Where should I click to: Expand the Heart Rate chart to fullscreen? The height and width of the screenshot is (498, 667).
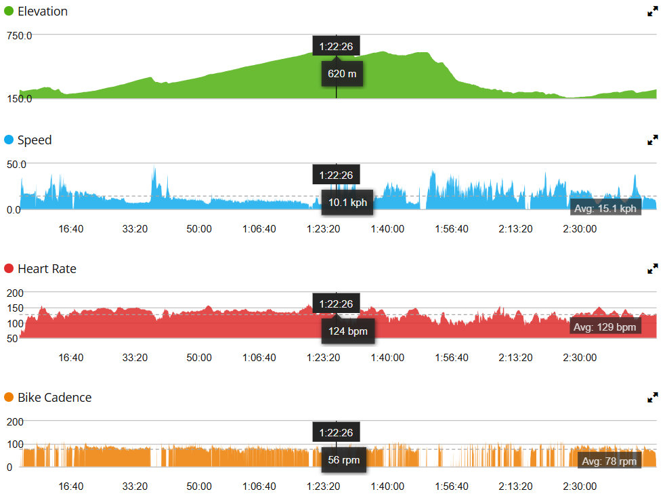(x=653, y=269)
